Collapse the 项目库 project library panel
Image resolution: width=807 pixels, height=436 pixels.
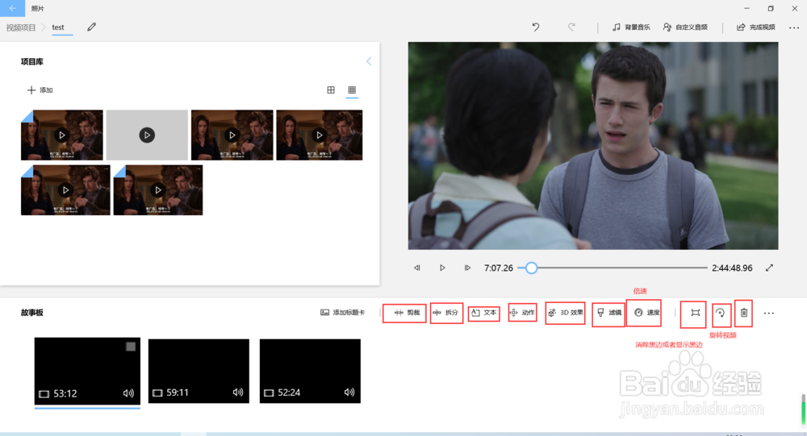click(369, 62)
